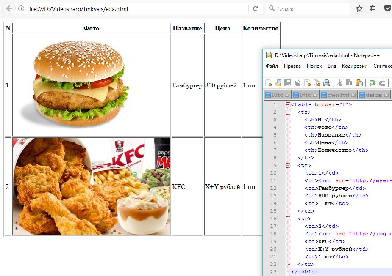
Task: Close the 04.txt tab with its X
Action: pyautogui.click(x=315, y=95)
